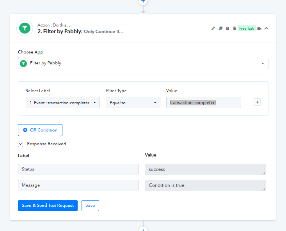
Task: Click Save & Send Test Request
Action: (x=48, y=206)
